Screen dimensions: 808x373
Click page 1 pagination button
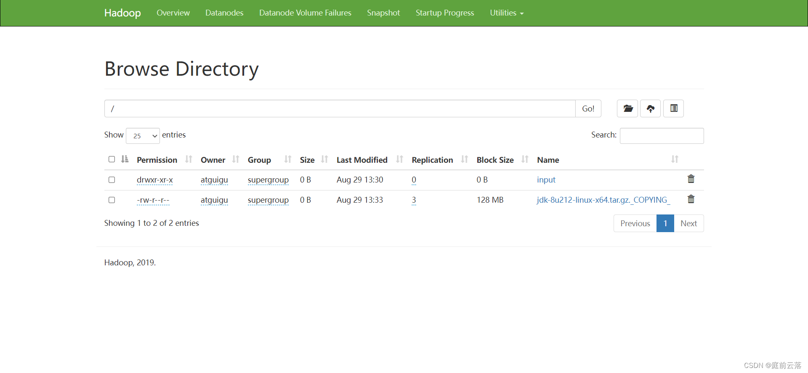pyautogui.click(x=665, y=223)
